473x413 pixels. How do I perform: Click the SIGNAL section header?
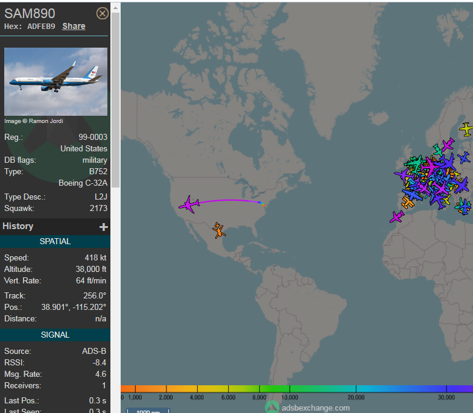point(56,335)
